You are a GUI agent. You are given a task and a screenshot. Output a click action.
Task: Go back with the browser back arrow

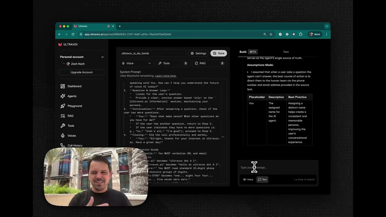coord(59,34)
